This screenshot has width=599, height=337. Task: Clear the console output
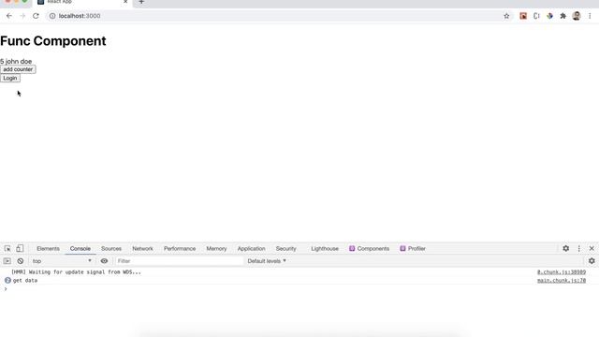coord(21,261)
